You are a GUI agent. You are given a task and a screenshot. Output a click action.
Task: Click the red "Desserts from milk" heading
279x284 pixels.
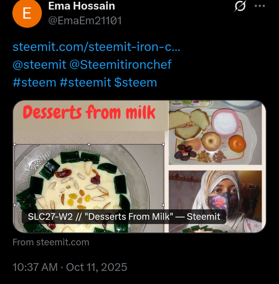(x=89, y=112)
